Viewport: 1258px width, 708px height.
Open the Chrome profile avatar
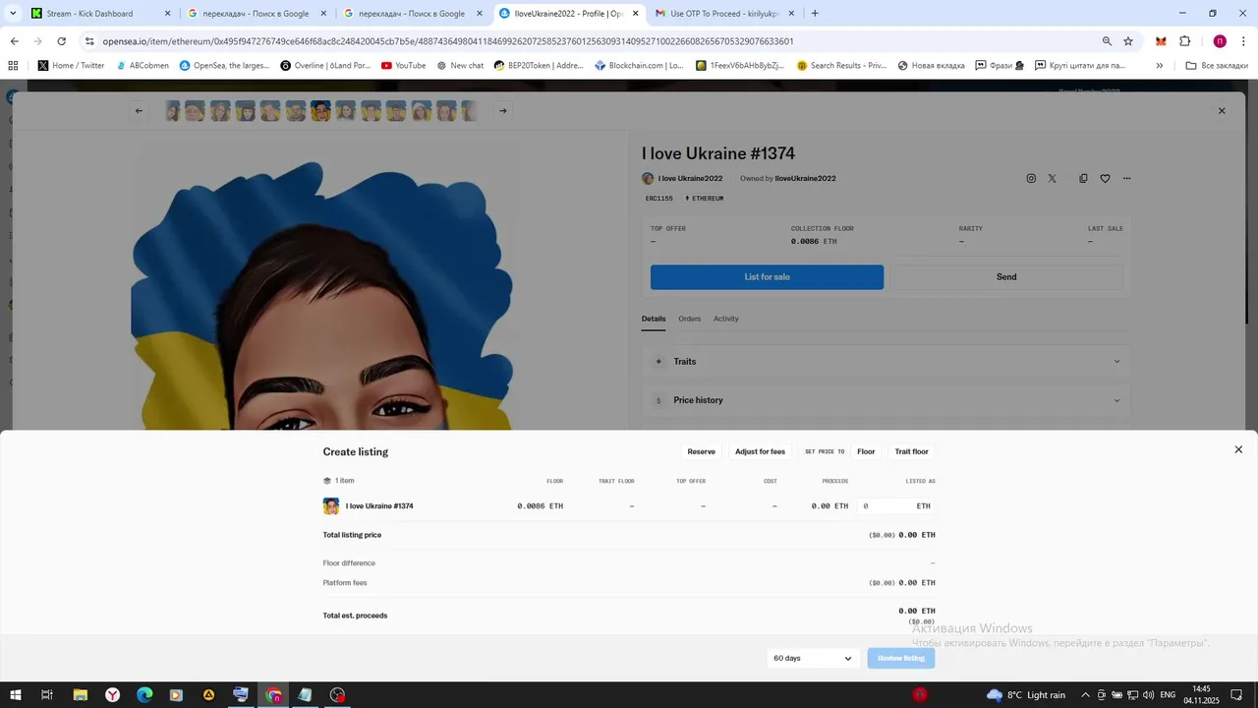pos(1220,41)
